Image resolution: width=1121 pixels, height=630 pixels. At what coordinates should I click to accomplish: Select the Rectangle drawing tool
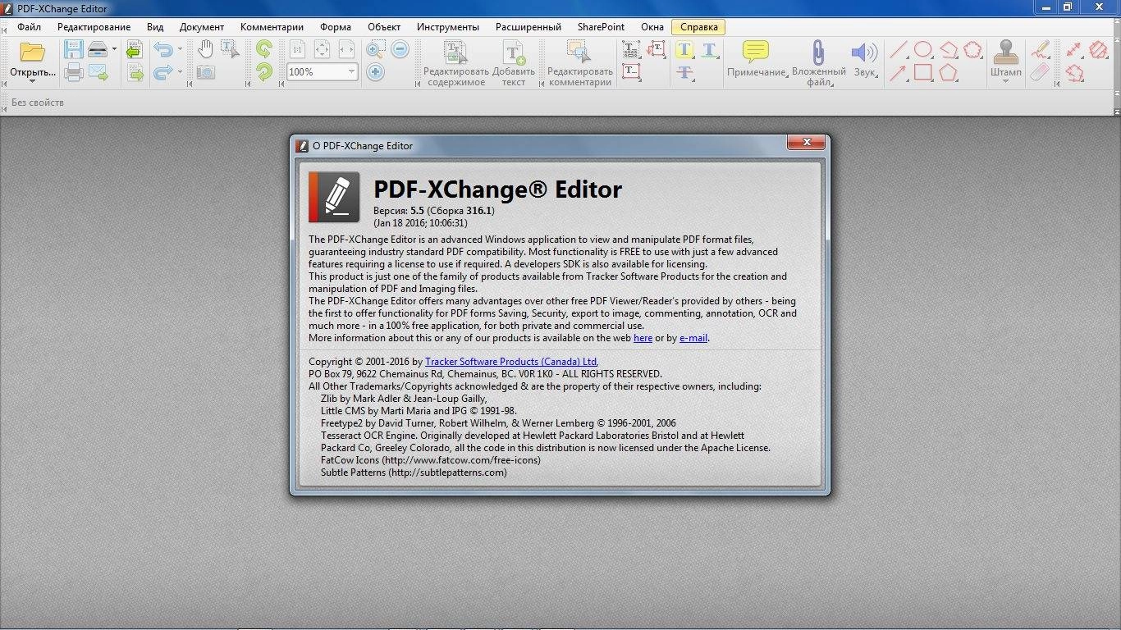click(924, 73)
